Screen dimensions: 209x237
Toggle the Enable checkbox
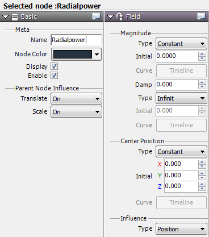click(x=55, y=76)
